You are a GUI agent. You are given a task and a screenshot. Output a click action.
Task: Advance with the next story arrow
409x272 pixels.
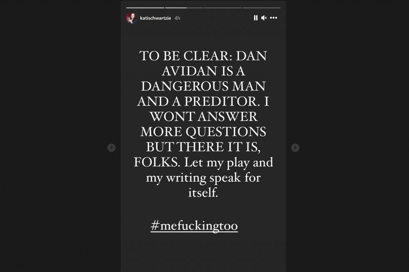pos(295,148)
